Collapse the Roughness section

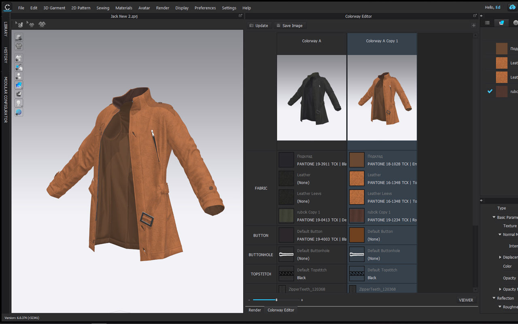pos(500,307)
